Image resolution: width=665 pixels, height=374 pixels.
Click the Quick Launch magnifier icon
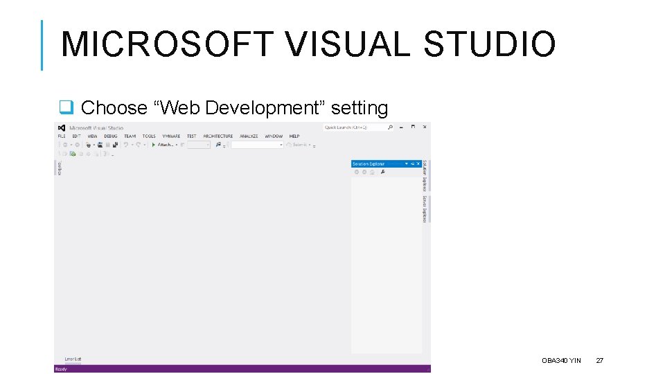[x=390, y=127]
